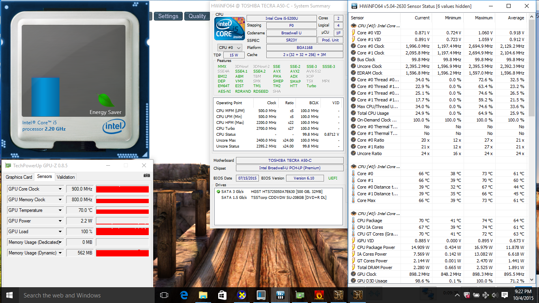Open File Explorer from the taskbar
This screenshot has width=539, height=303.
coord(203,295)
